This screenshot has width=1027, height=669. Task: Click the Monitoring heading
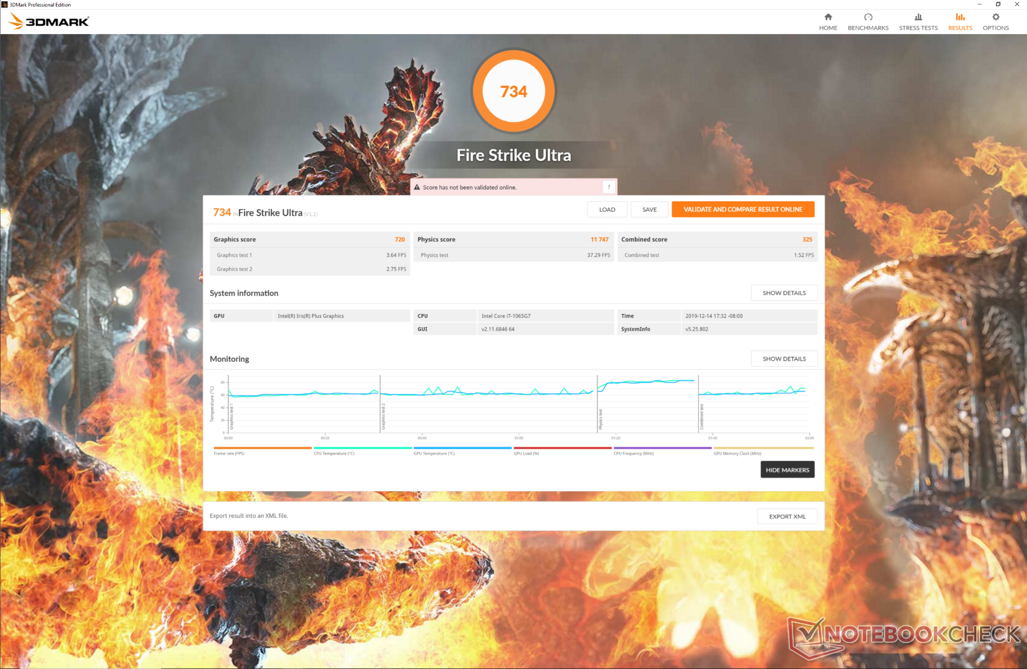(230, 359)
